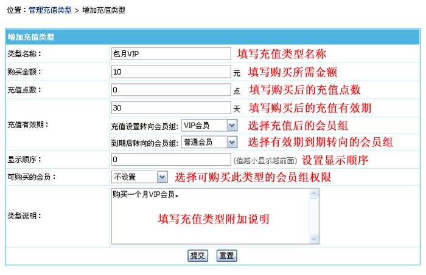Click the red 设置显示顺序 annotation text
This screenshot has height=275, width=426.
(335, 160)
